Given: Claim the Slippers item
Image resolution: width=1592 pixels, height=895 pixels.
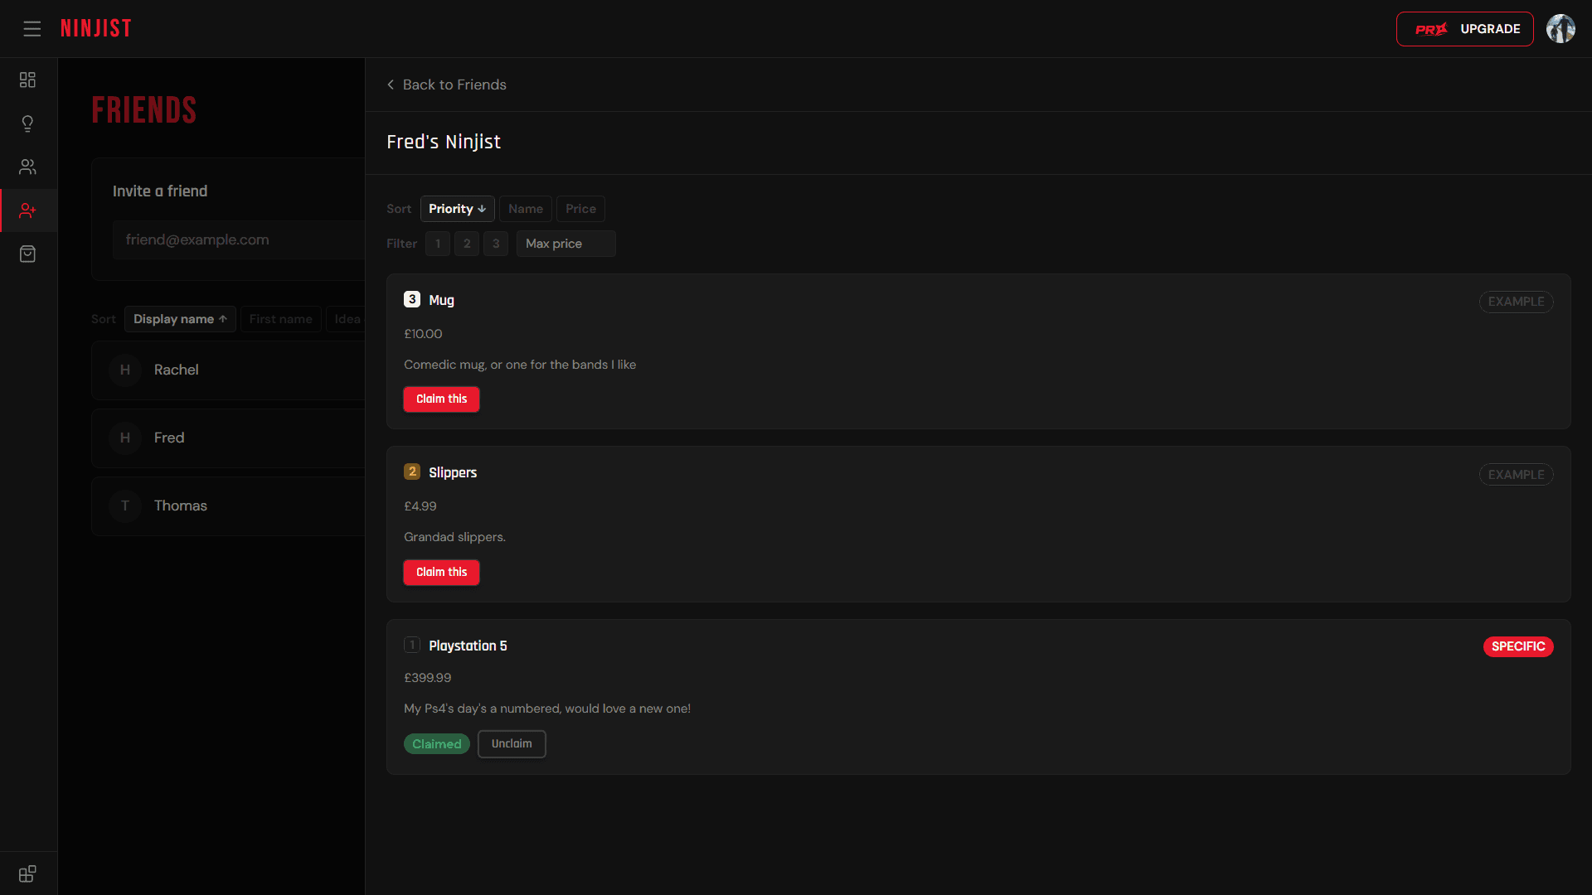Looking at the screenshot, I should [x=441, y=573].
